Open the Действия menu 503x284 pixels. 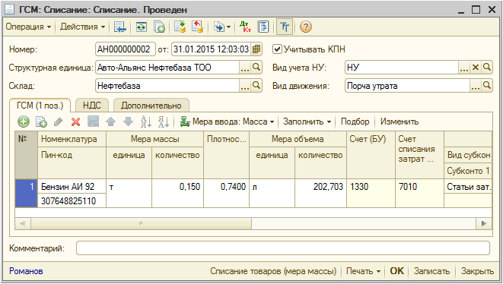[83, 27]
